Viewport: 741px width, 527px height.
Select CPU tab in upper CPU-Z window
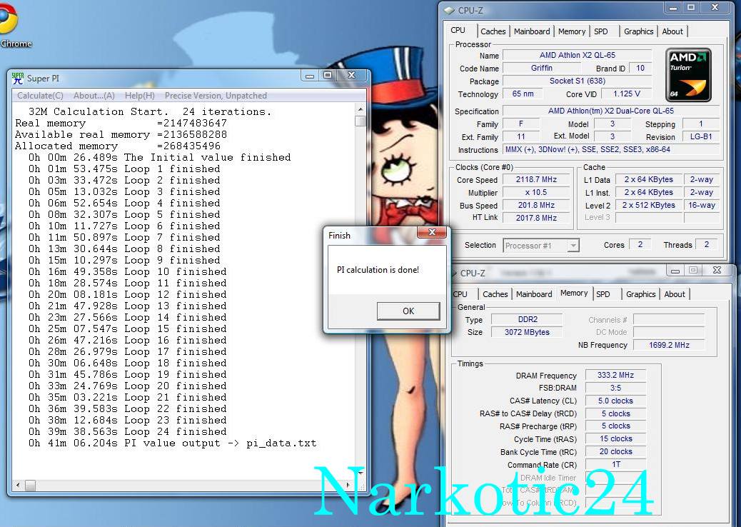pos(458,30)
